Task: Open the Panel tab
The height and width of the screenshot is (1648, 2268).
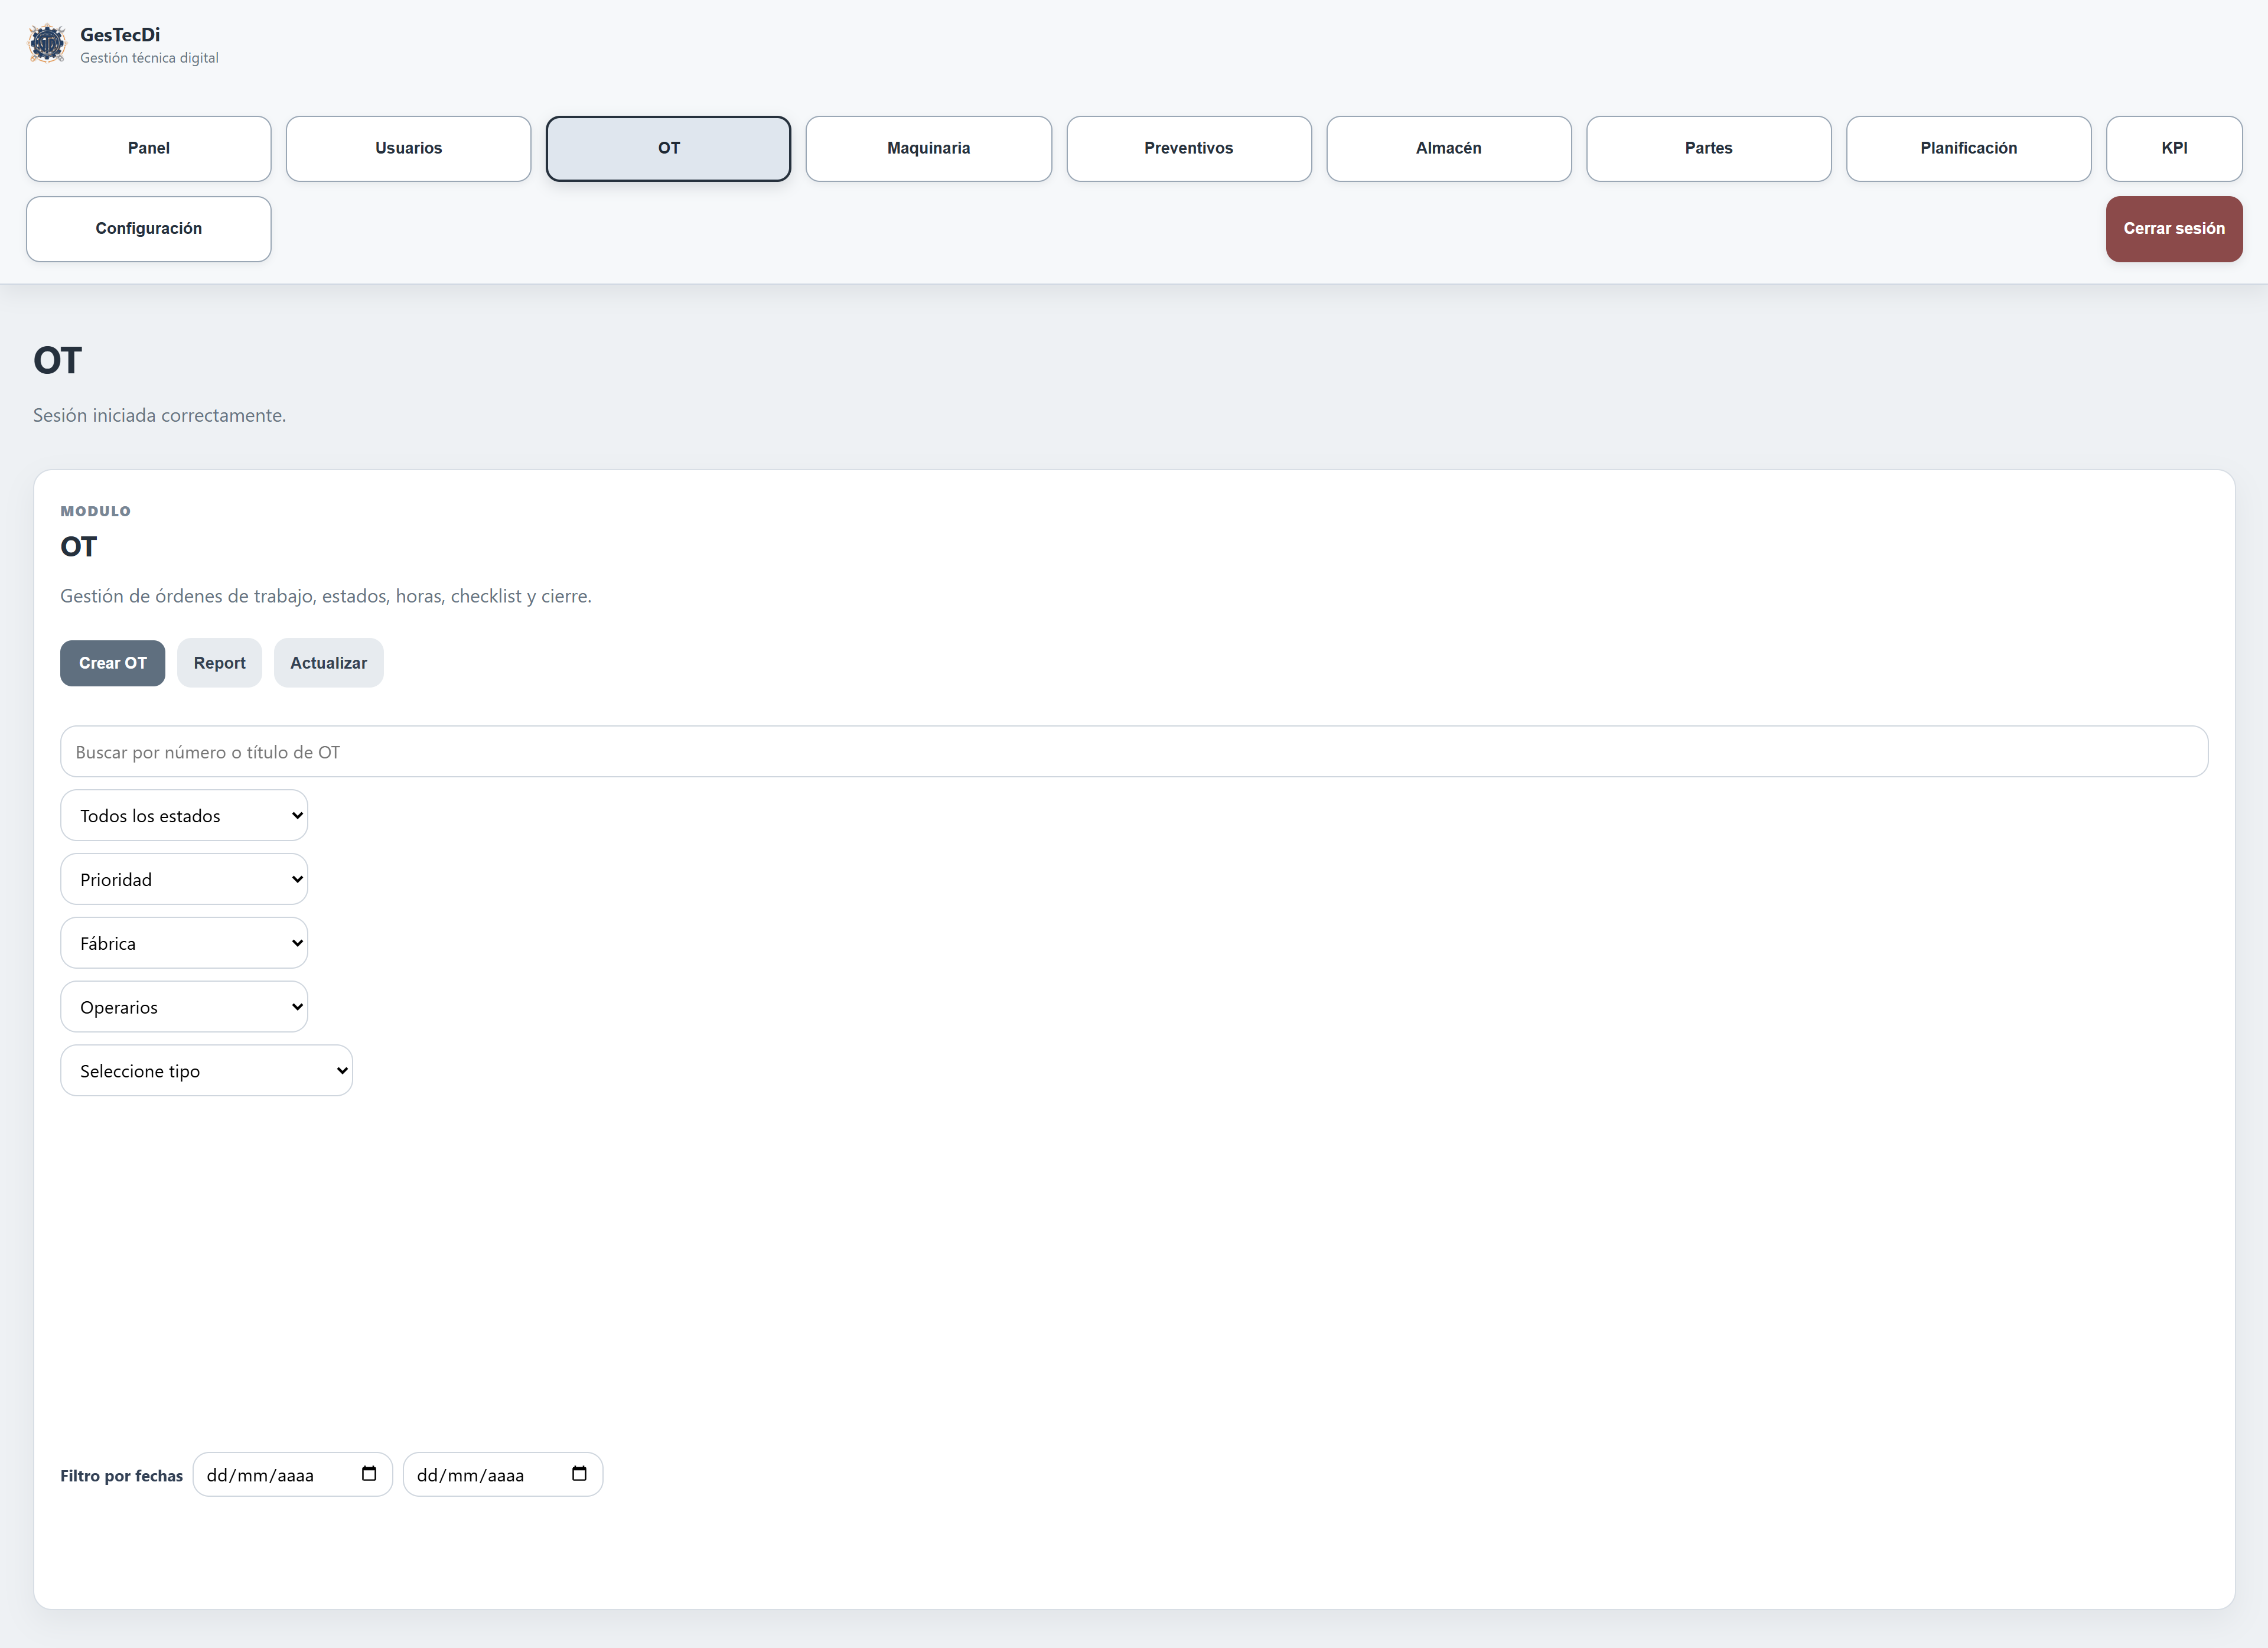Action: pos(149,148)
